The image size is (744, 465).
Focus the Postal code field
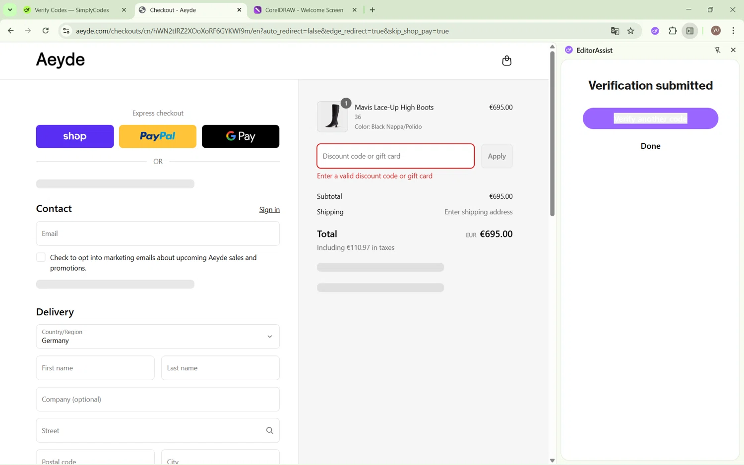[95, 458]
